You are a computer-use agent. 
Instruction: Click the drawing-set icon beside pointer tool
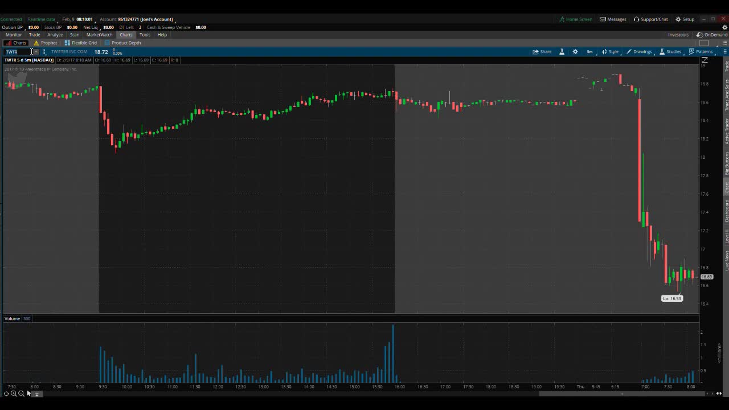click(37, 394)
